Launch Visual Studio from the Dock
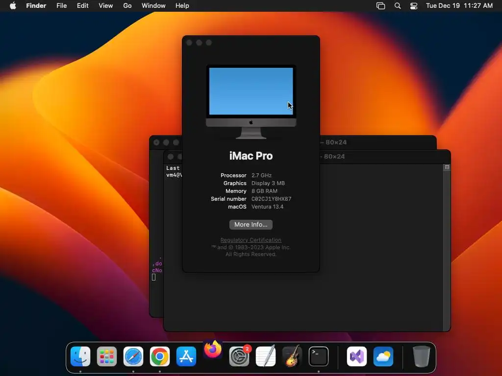Viewport: 502px width, 376px height. tap(357, 356)
